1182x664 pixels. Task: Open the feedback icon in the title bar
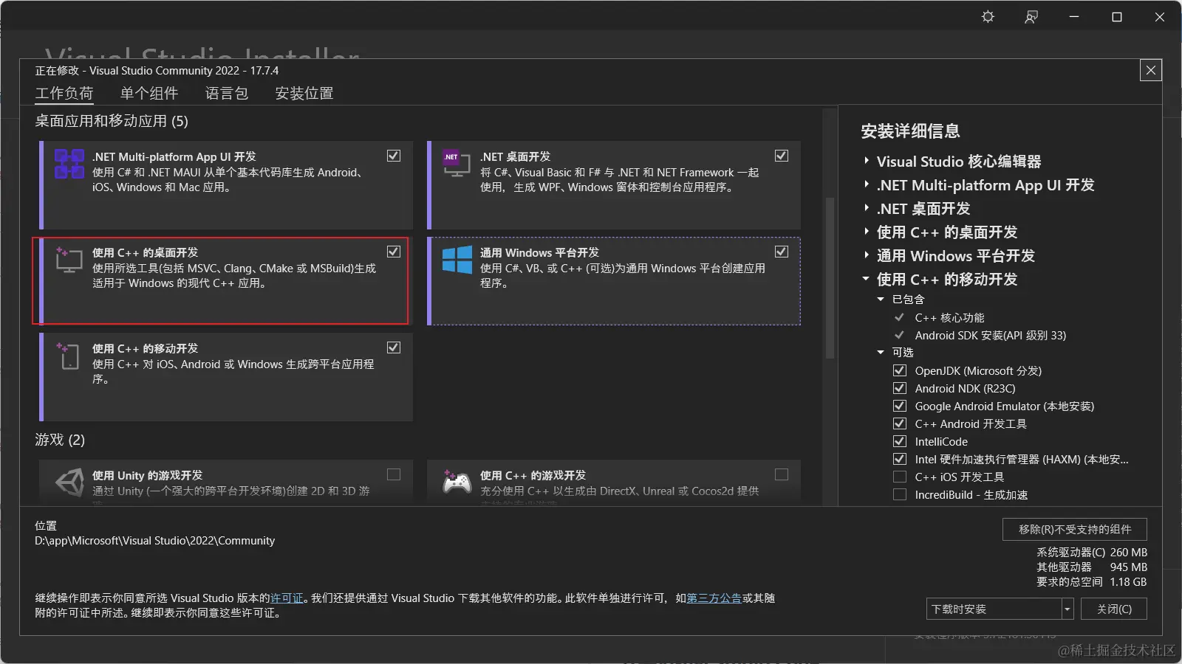point(1031,17)
